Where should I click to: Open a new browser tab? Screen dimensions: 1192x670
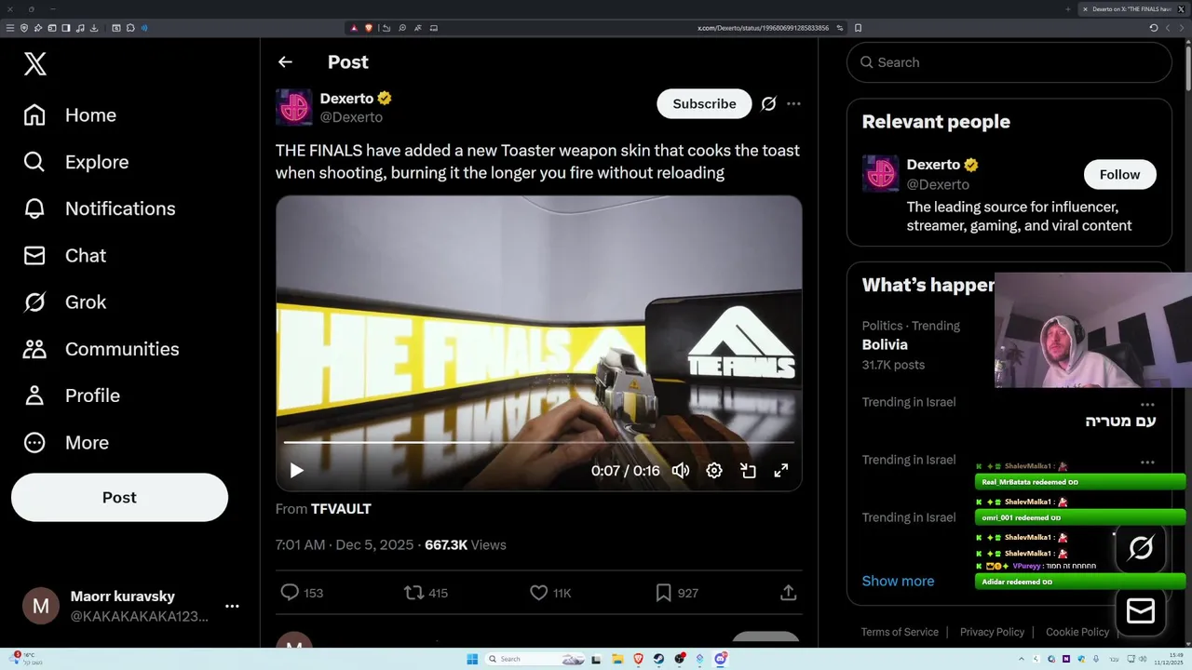tap(1068, 8)
